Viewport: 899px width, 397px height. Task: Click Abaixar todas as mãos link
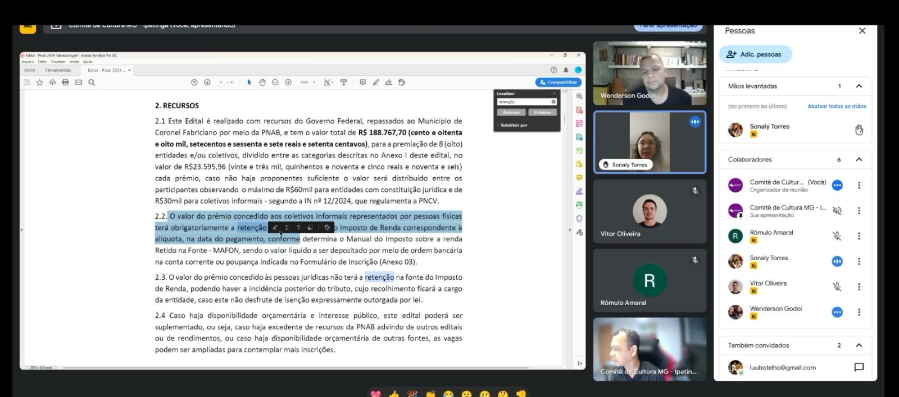click(x=836, y=107)
